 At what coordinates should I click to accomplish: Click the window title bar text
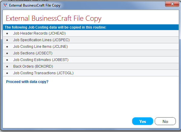pos(35,5)
